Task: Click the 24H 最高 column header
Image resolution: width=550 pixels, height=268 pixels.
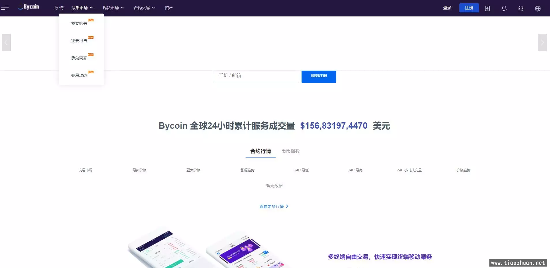Action: (355, 170)
